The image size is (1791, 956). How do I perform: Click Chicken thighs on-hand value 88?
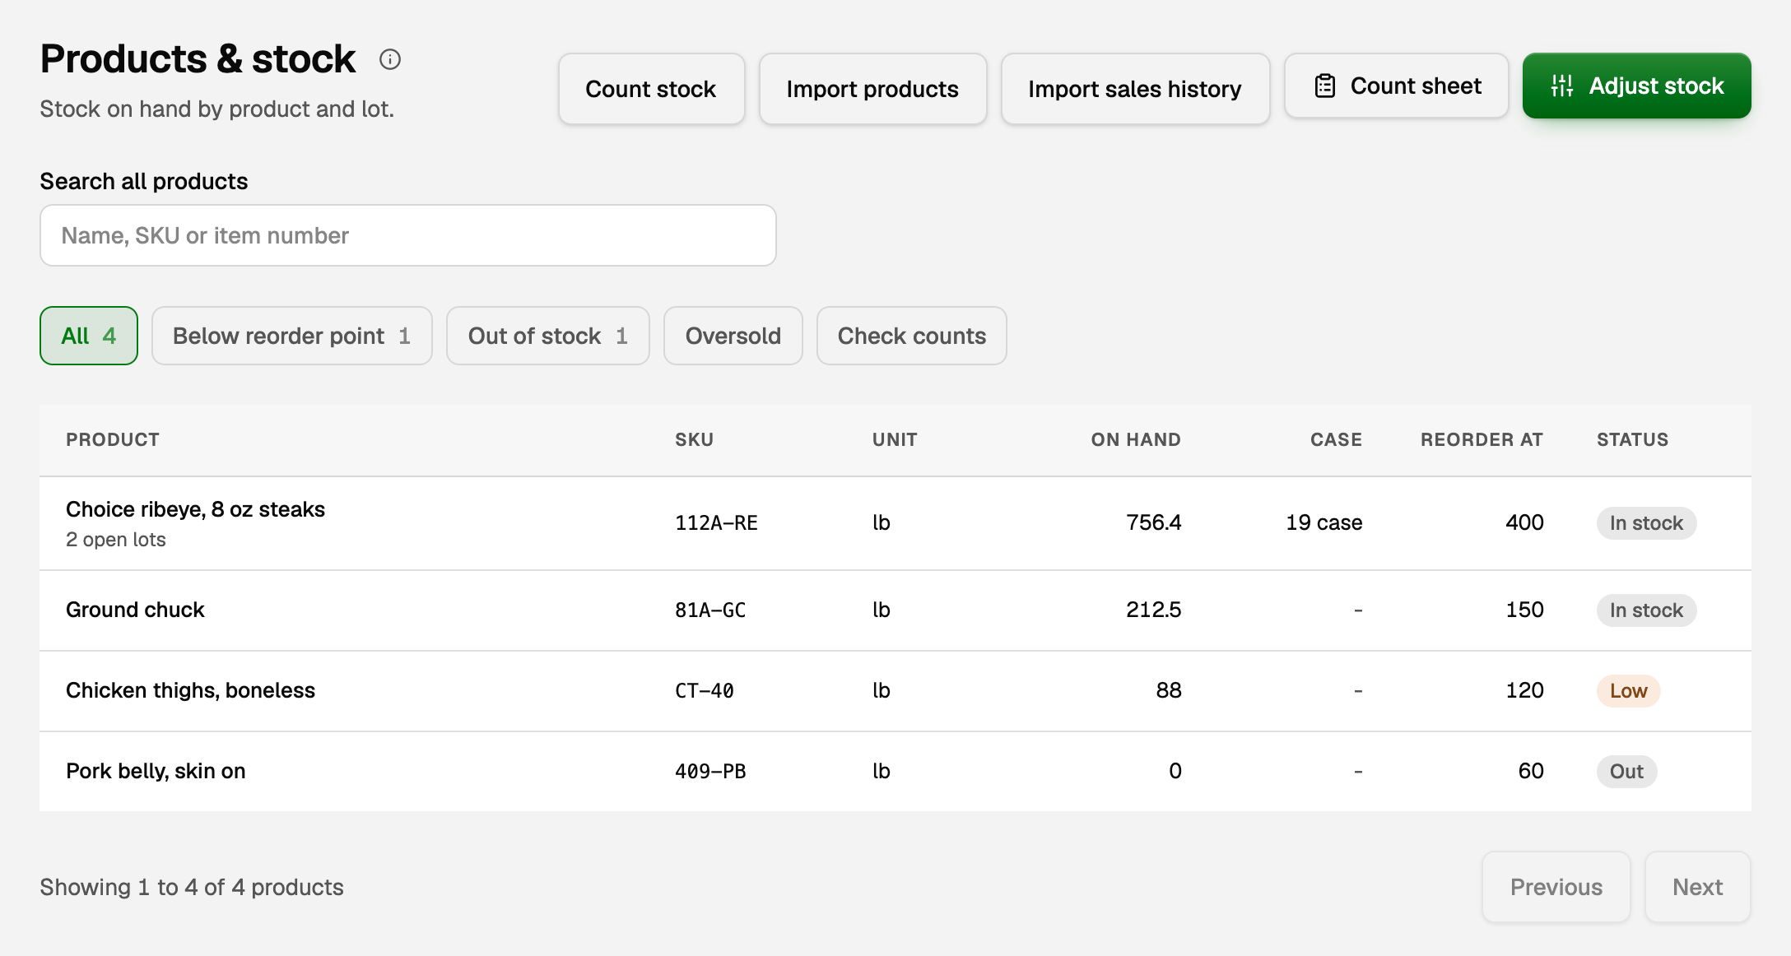click(x=1169, y=690)
